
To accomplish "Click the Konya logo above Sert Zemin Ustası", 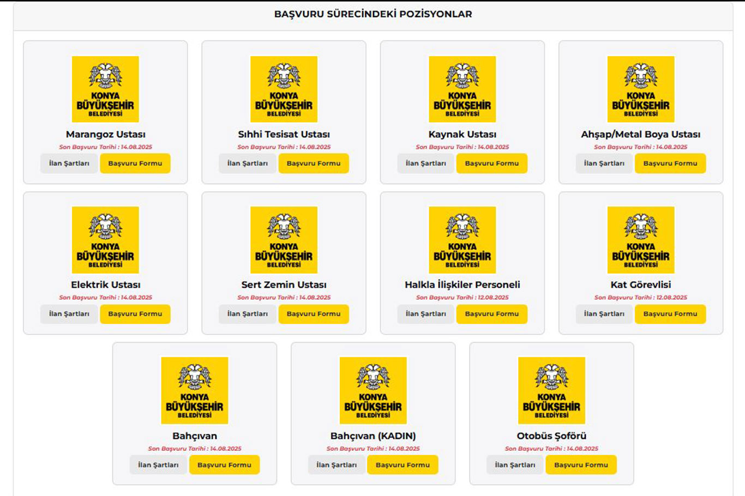I will coord(284,240).
